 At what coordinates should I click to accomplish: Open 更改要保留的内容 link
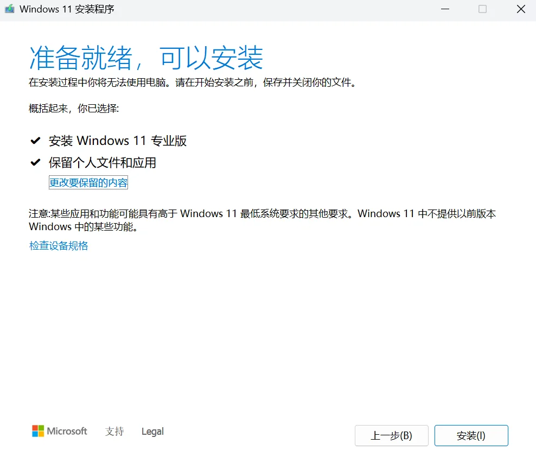[88, 182]
